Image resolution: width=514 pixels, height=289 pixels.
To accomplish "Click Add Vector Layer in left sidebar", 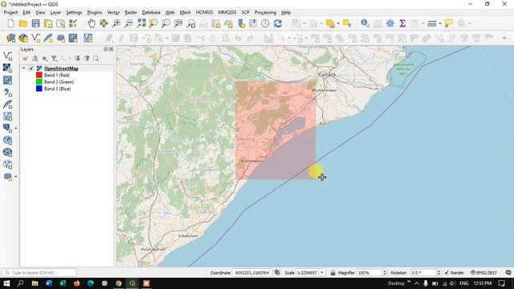I will [x=7, y=56].
